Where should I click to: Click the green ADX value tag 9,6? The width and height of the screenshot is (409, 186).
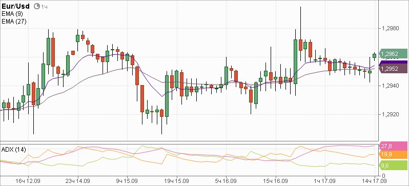(x=393, y=165)
